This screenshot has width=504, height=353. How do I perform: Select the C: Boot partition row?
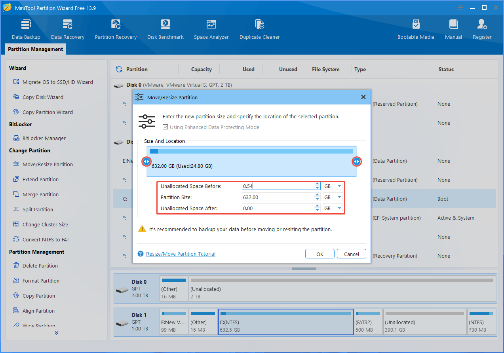click(x=304, y=199)
